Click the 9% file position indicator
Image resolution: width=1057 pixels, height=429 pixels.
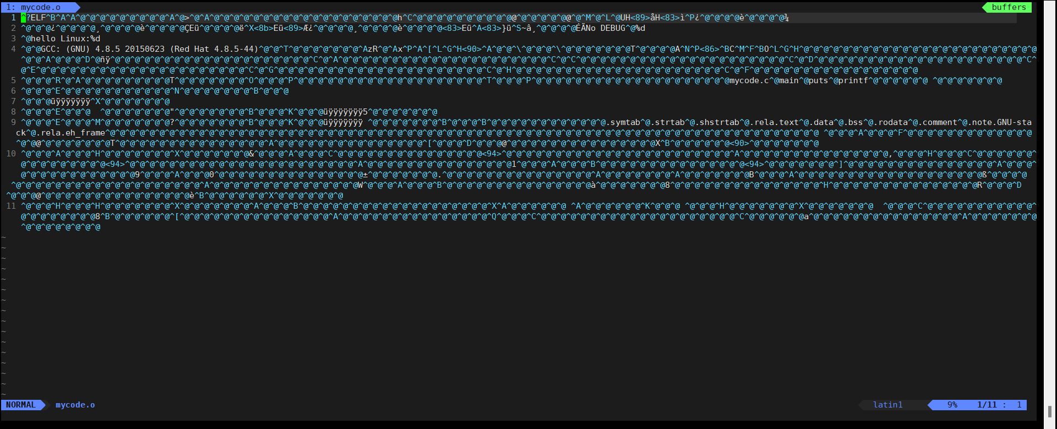pyautogui.click(x=952, y=405)
